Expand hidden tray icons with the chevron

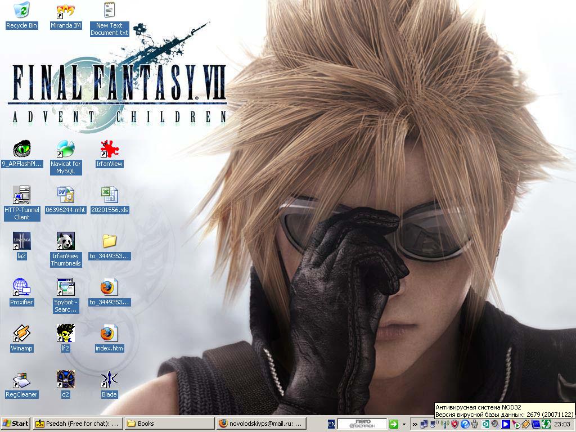[x=415, y=424]
